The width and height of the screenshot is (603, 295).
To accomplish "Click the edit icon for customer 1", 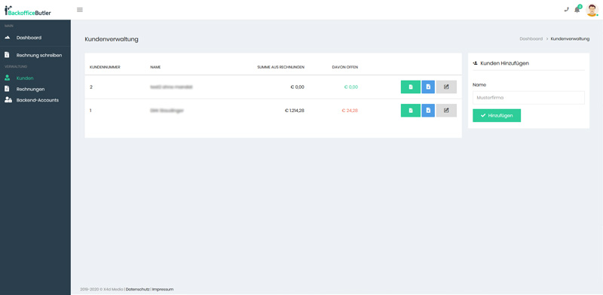I will click(x=446, y=111).
